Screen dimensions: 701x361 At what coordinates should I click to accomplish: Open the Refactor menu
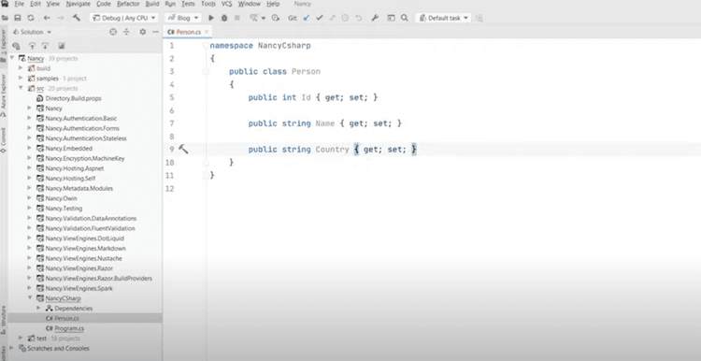(128, 4)
